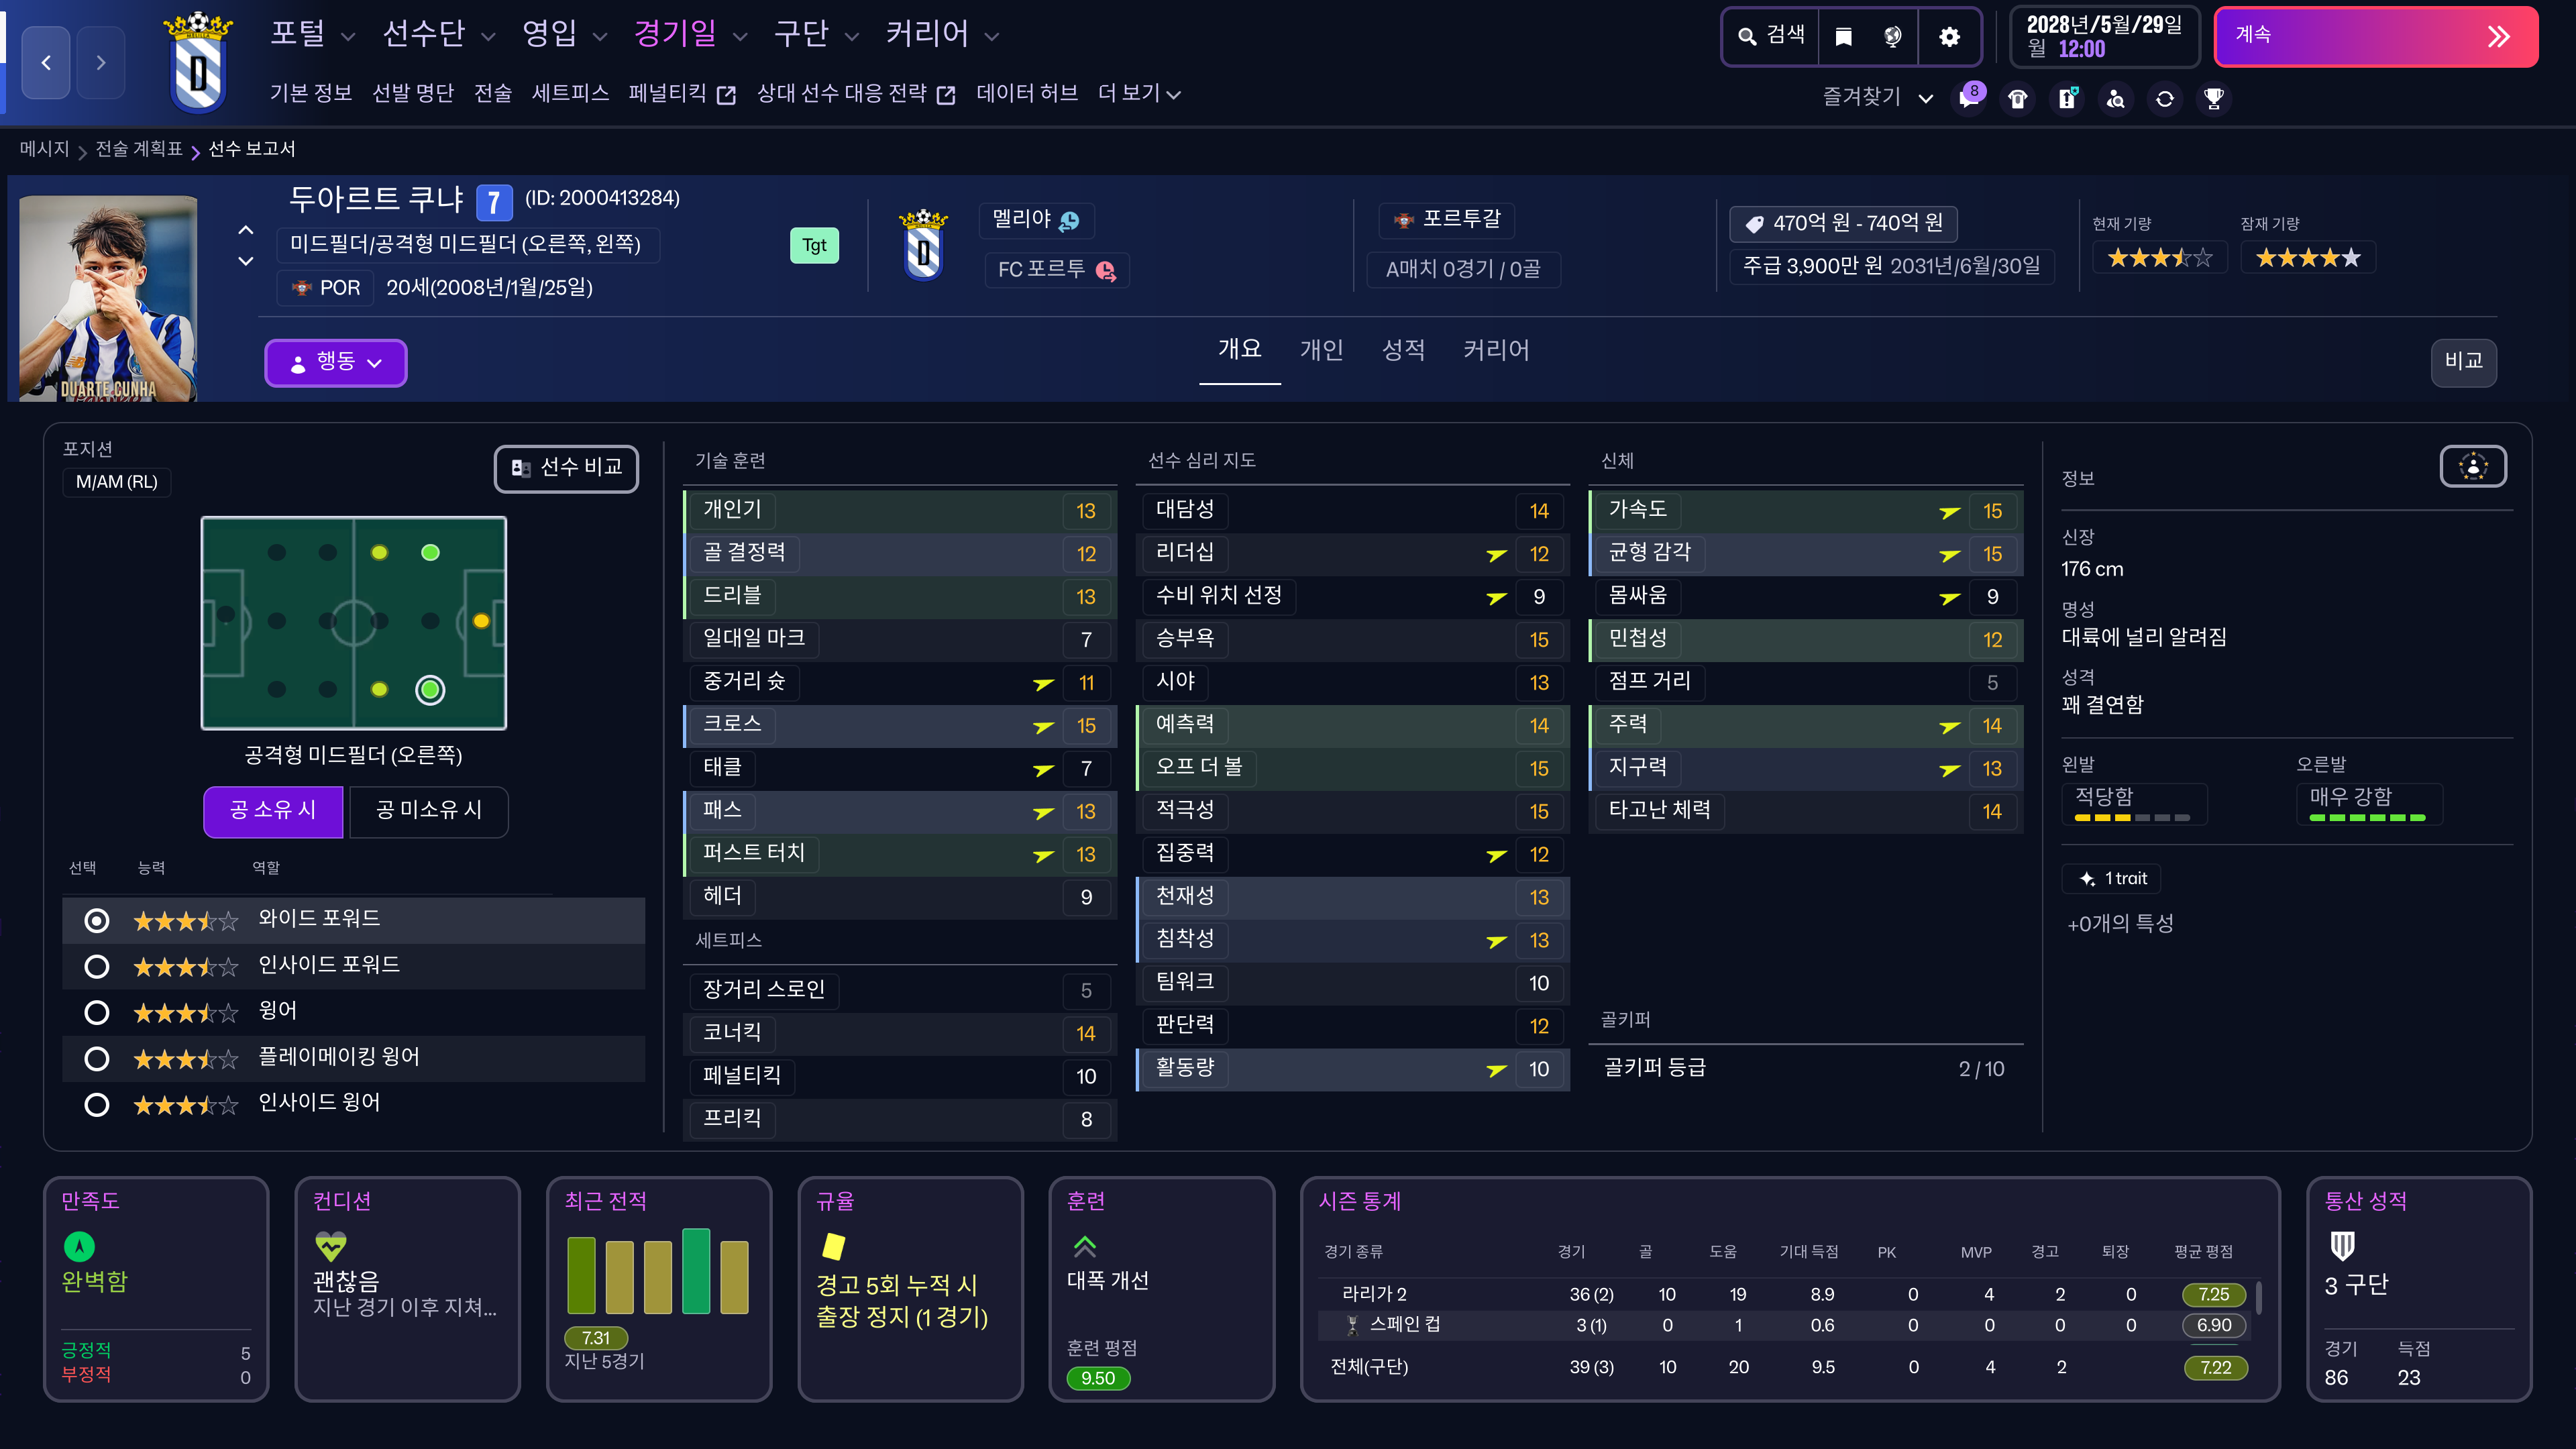Select the 윙어 role radio button

(x=97, y=1012)
